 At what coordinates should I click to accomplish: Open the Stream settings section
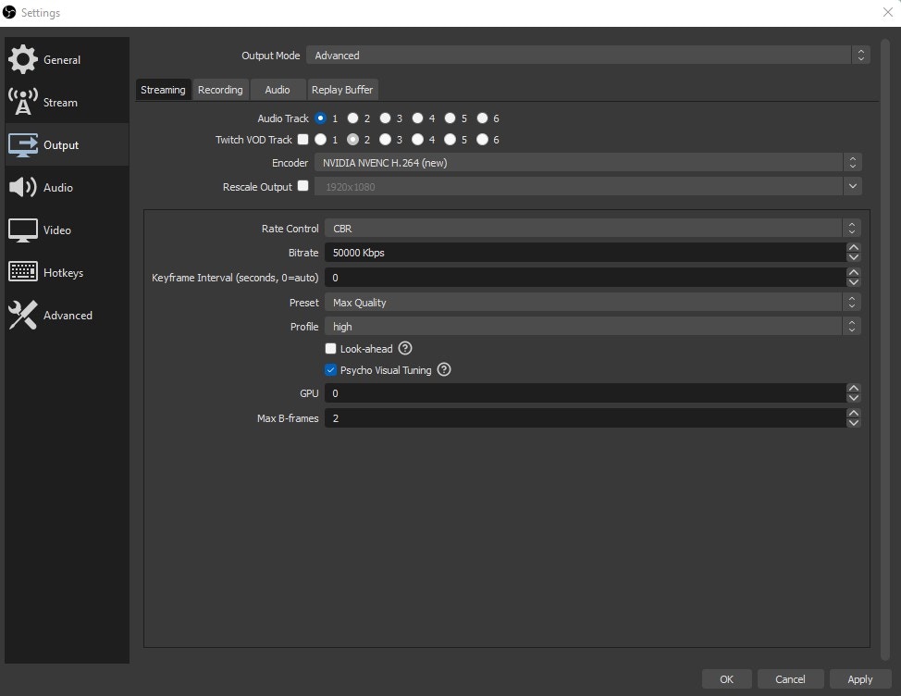(x=61, y=102)
